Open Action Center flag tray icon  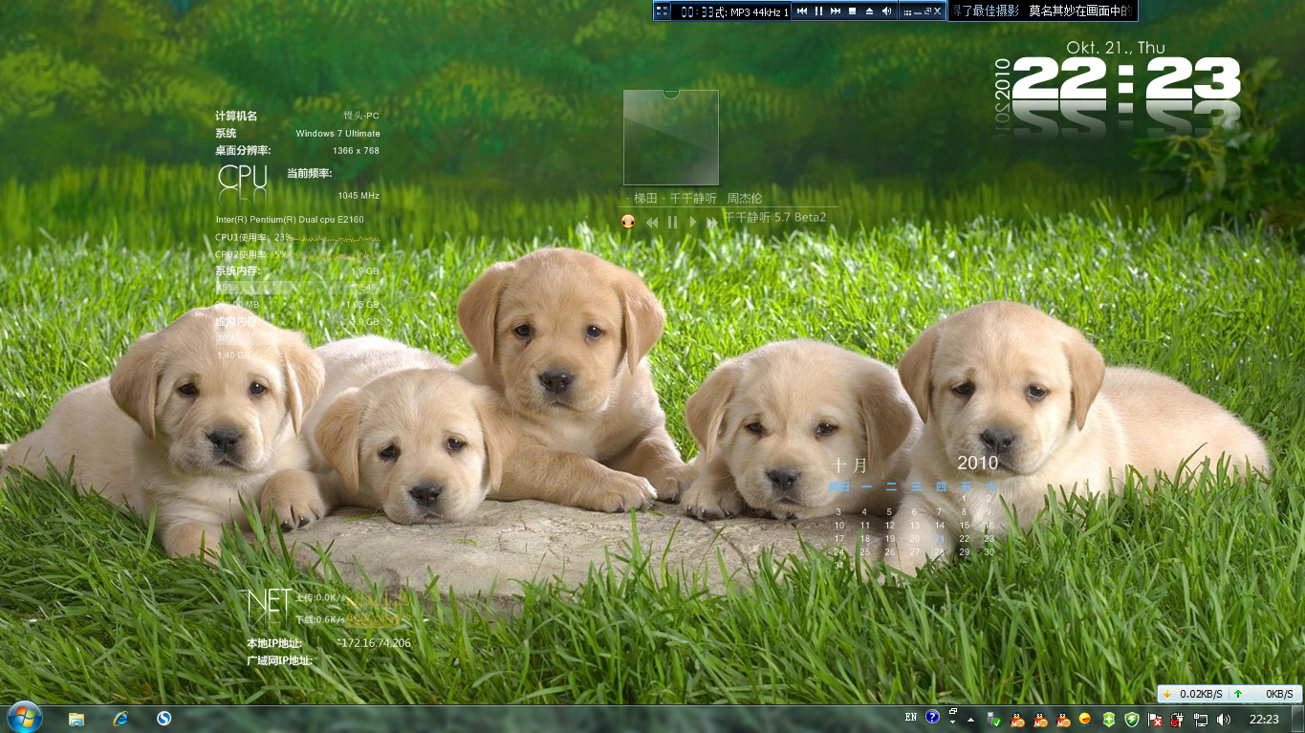tap(1155, 720)
